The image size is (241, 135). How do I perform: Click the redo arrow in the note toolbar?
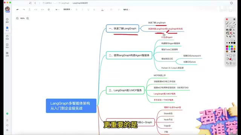coord(24,9)
